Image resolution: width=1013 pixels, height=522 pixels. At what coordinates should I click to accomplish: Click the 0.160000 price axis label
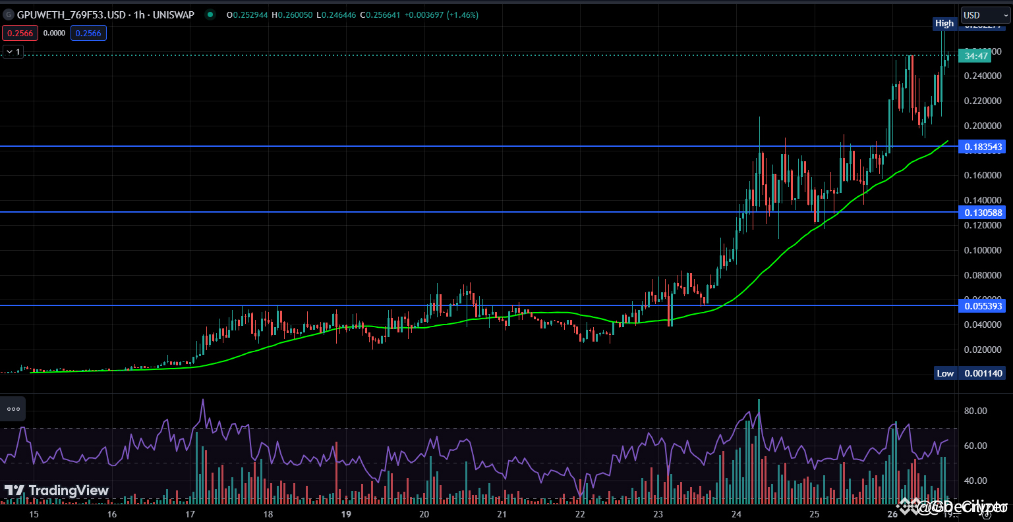[x=983, y=175]
